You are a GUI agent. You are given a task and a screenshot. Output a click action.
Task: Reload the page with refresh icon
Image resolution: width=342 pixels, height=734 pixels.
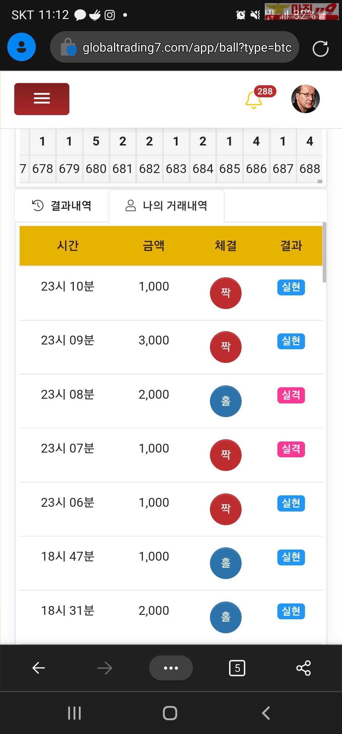point(320,49)
